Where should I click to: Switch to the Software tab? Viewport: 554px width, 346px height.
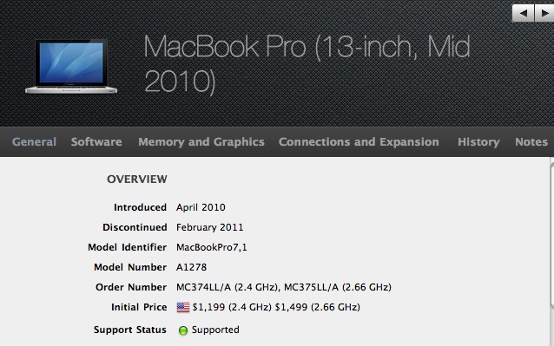(x=96, y=142)
